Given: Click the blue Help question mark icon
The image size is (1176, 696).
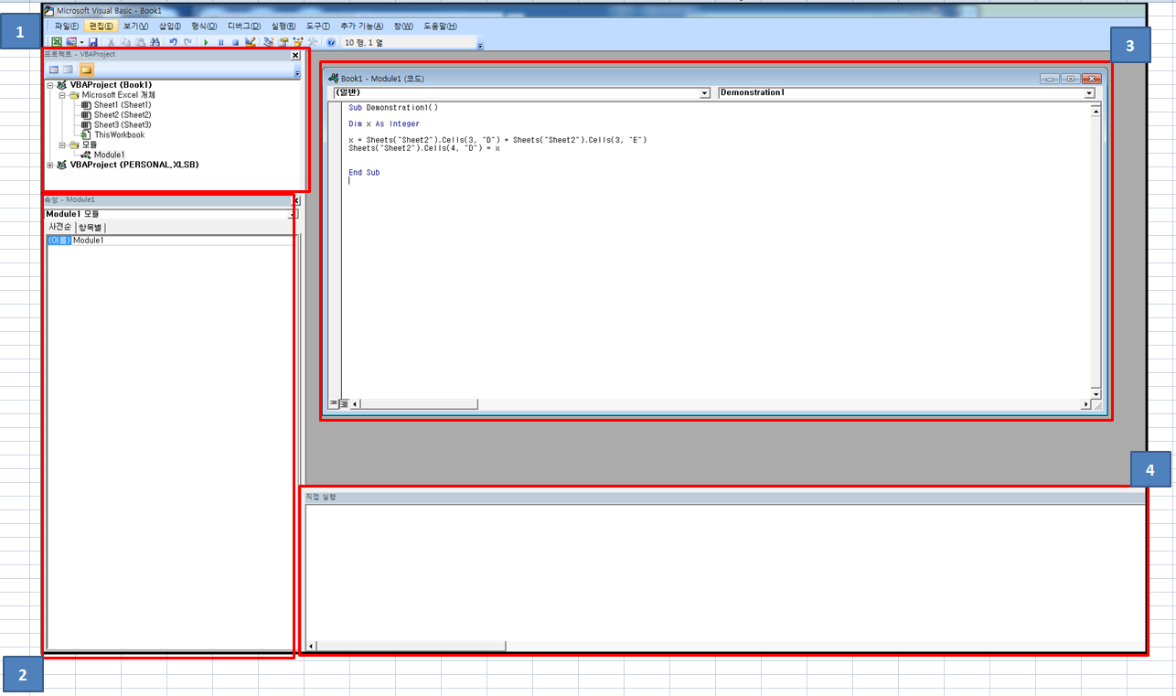Looking at the screenshot, I should click(331, 42).
